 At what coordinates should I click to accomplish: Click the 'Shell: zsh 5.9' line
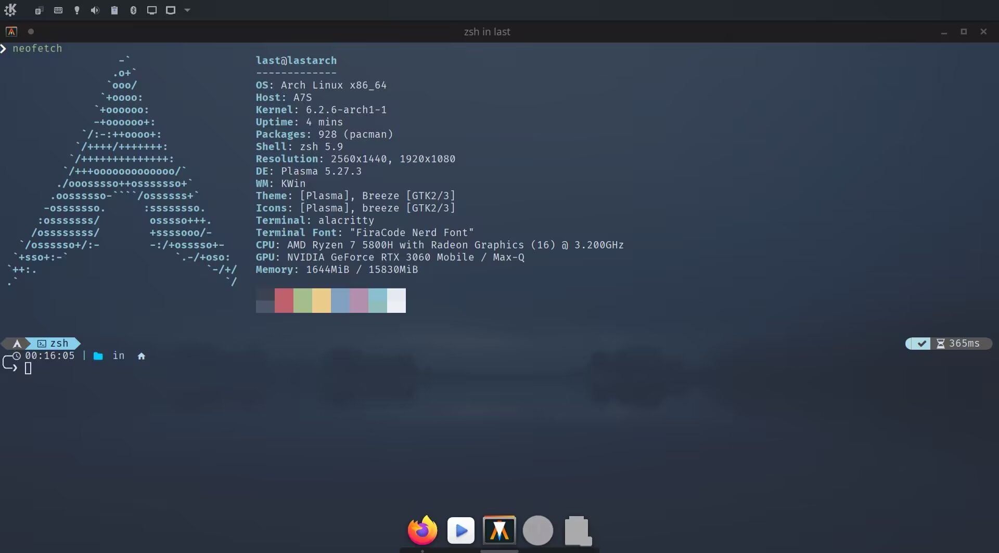click(x=299, y=147)
